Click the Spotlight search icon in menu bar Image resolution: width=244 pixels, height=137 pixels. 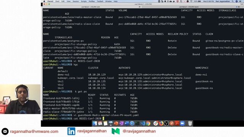233,1
